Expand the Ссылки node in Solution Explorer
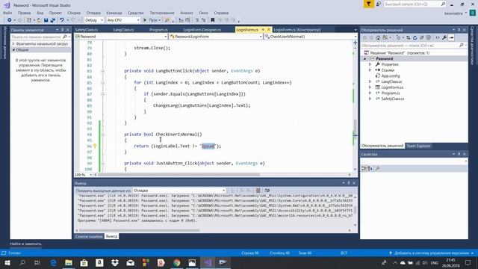 tap(370, 70)
